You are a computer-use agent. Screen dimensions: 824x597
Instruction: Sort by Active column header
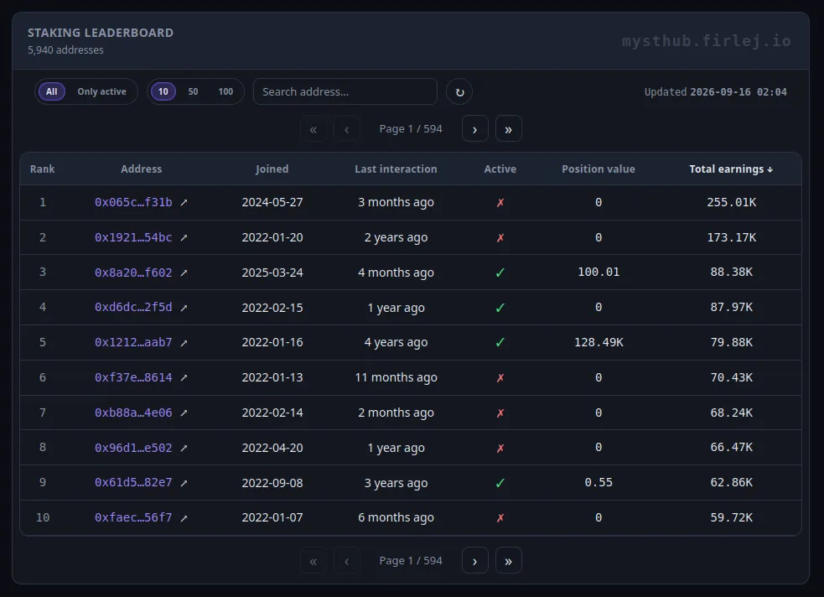(500, 169)
